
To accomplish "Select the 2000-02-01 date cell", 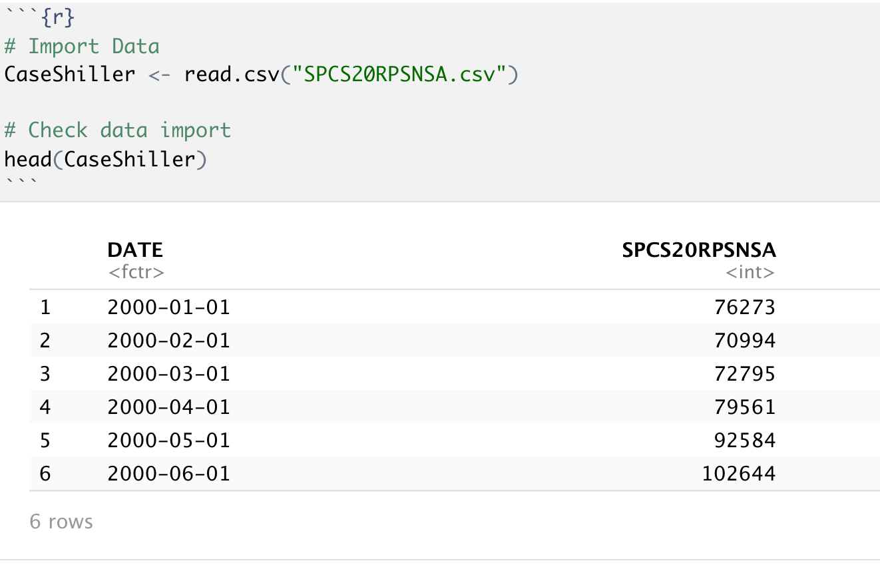I will (x=168, y=341).
